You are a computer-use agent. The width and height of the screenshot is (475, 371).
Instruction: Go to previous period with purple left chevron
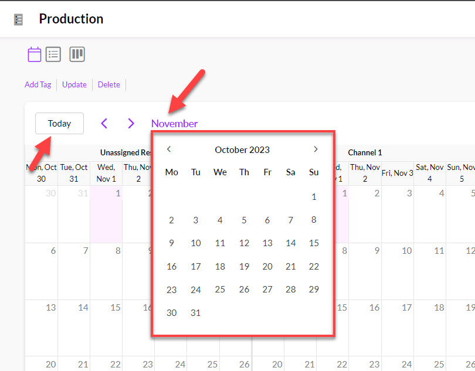pyautogui.click(x=104, y=123)
